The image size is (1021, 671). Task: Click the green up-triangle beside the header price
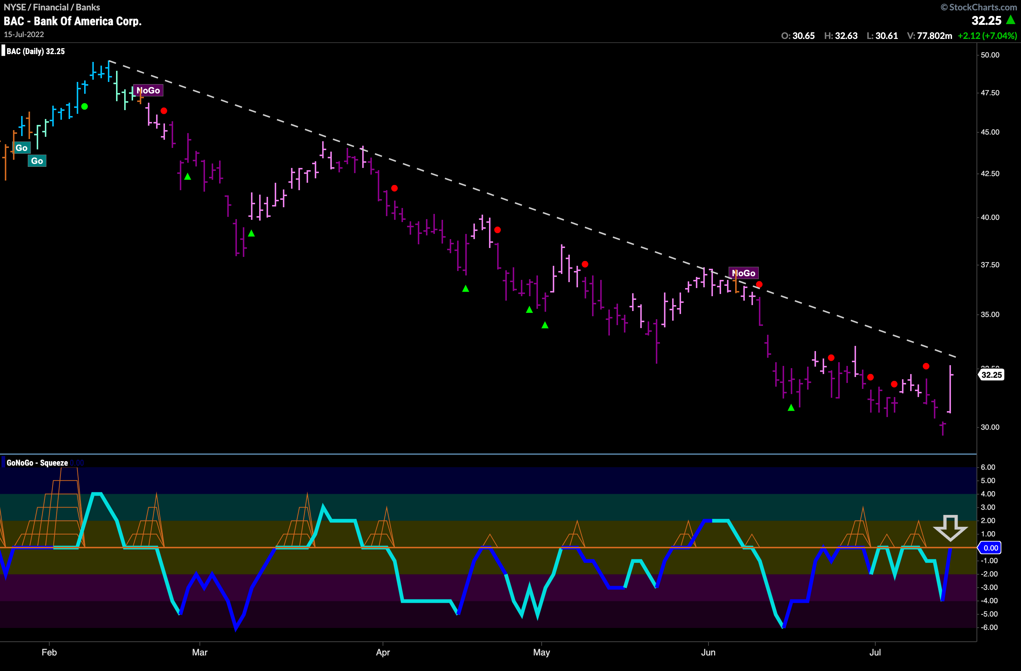pyautogui.click(x=1011, y=20)
